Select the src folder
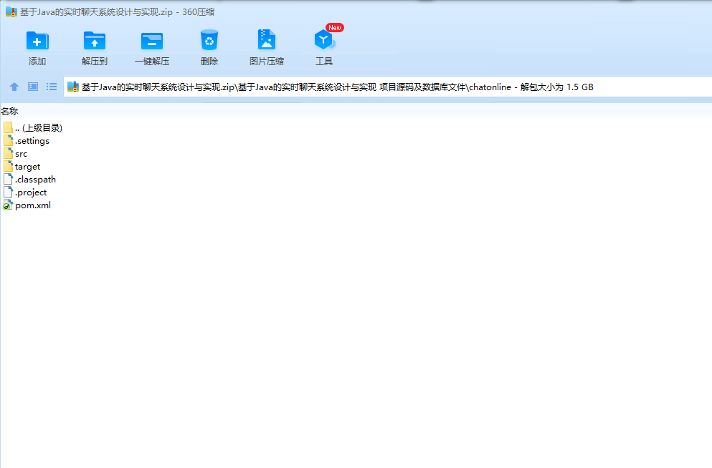Viewport: 712px width, 468px height. pos(15,154)
